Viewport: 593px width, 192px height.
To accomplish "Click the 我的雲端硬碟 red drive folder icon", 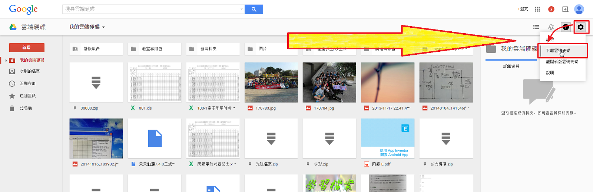I will [12, 60].
